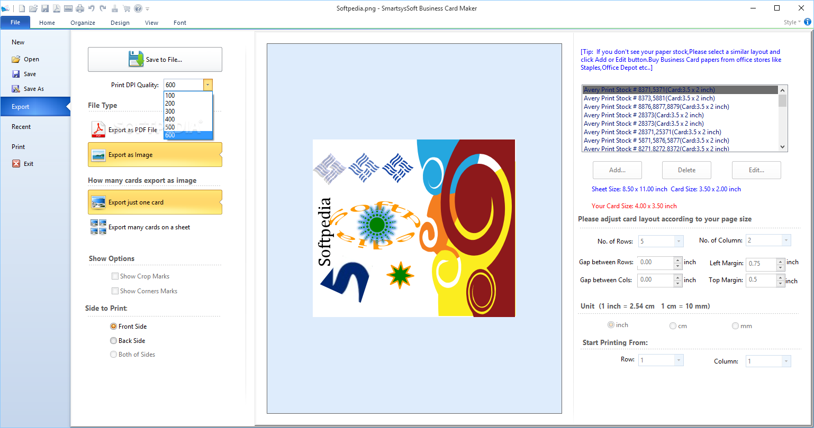
Task: Expand the Start Printing Row dropdown
Action: pos(679,360)
